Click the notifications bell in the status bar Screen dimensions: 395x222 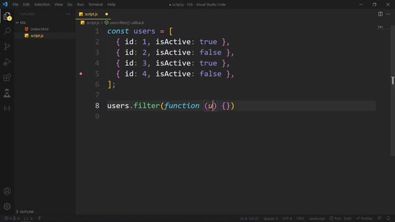coord(388,218)
